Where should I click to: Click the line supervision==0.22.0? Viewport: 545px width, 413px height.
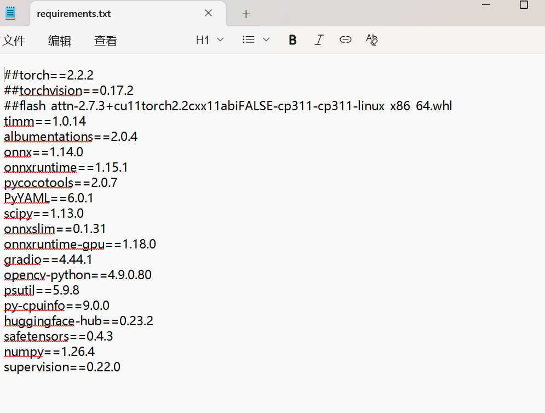click(62, 367)
